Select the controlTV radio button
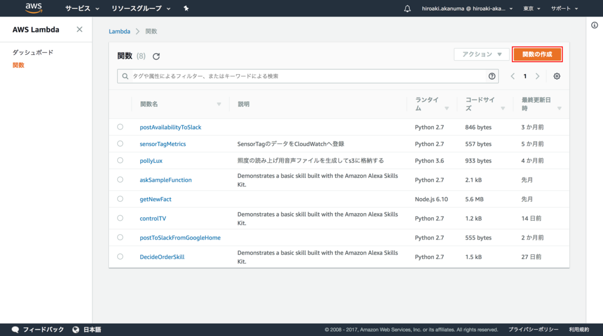Viewport: 603px width, 336px height. [x=120, y=218]
